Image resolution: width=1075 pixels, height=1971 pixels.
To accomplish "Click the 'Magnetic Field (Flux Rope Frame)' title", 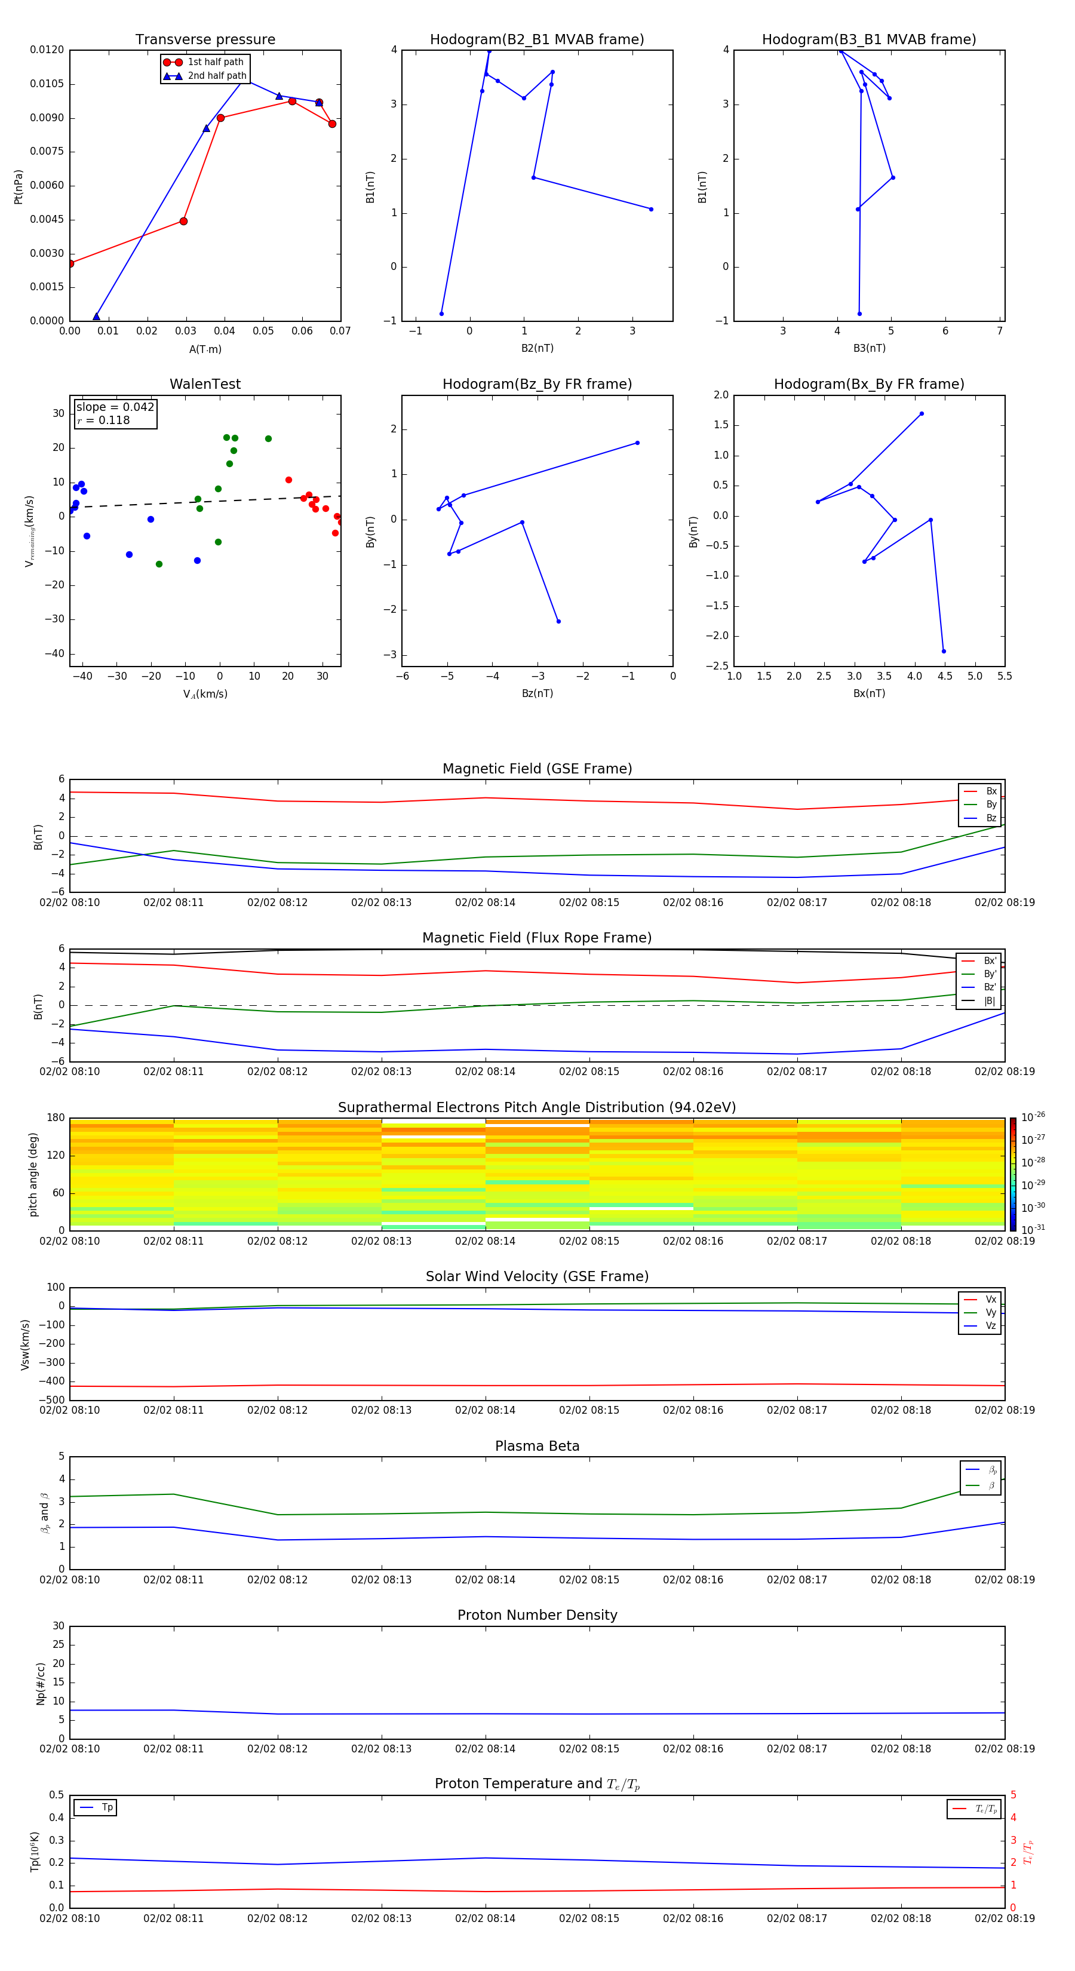I will click(537, 938).
